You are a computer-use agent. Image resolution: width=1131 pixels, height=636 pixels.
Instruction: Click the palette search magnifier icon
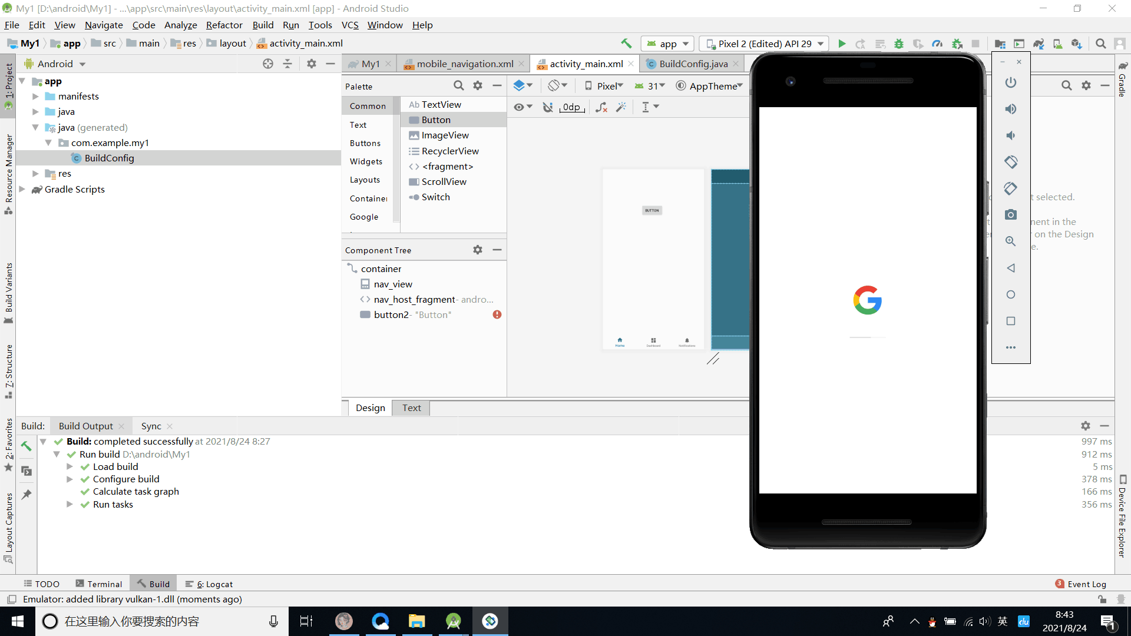click(x=459, y=86)
